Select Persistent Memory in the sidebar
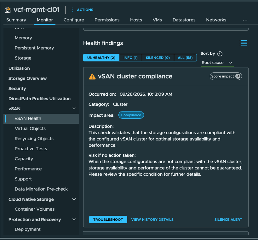Image resolution: width=258 pixels, height=240 pixels. click(34, 48)
